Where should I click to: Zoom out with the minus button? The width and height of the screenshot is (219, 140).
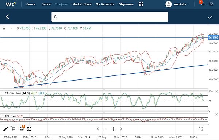pos(105,129)
